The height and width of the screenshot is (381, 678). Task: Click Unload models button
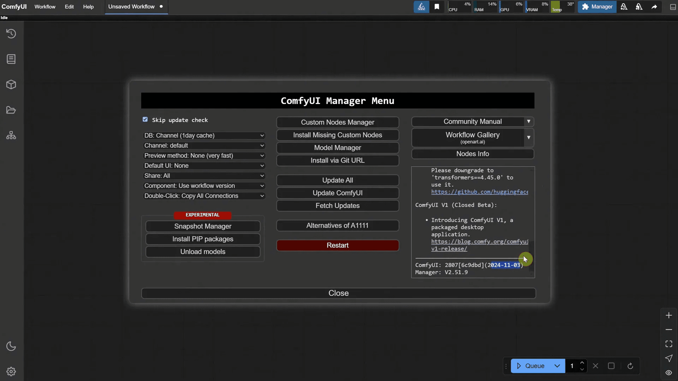[x=203, y=252]
